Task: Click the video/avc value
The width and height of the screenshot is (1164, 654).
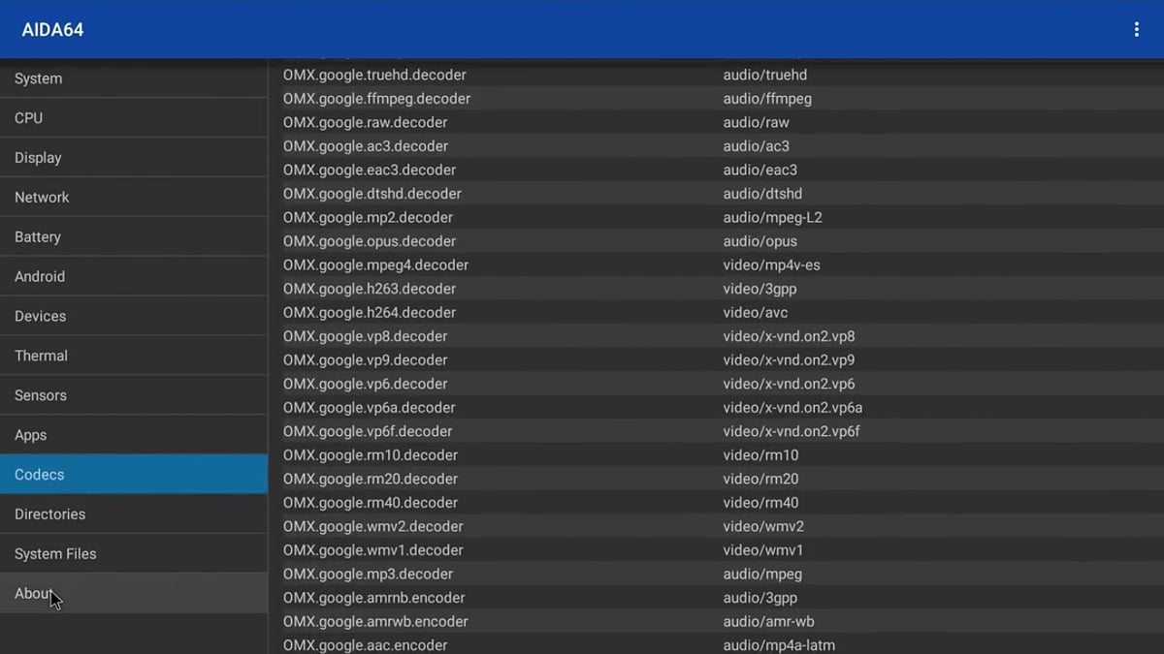Action: click(x=755, y=312)
